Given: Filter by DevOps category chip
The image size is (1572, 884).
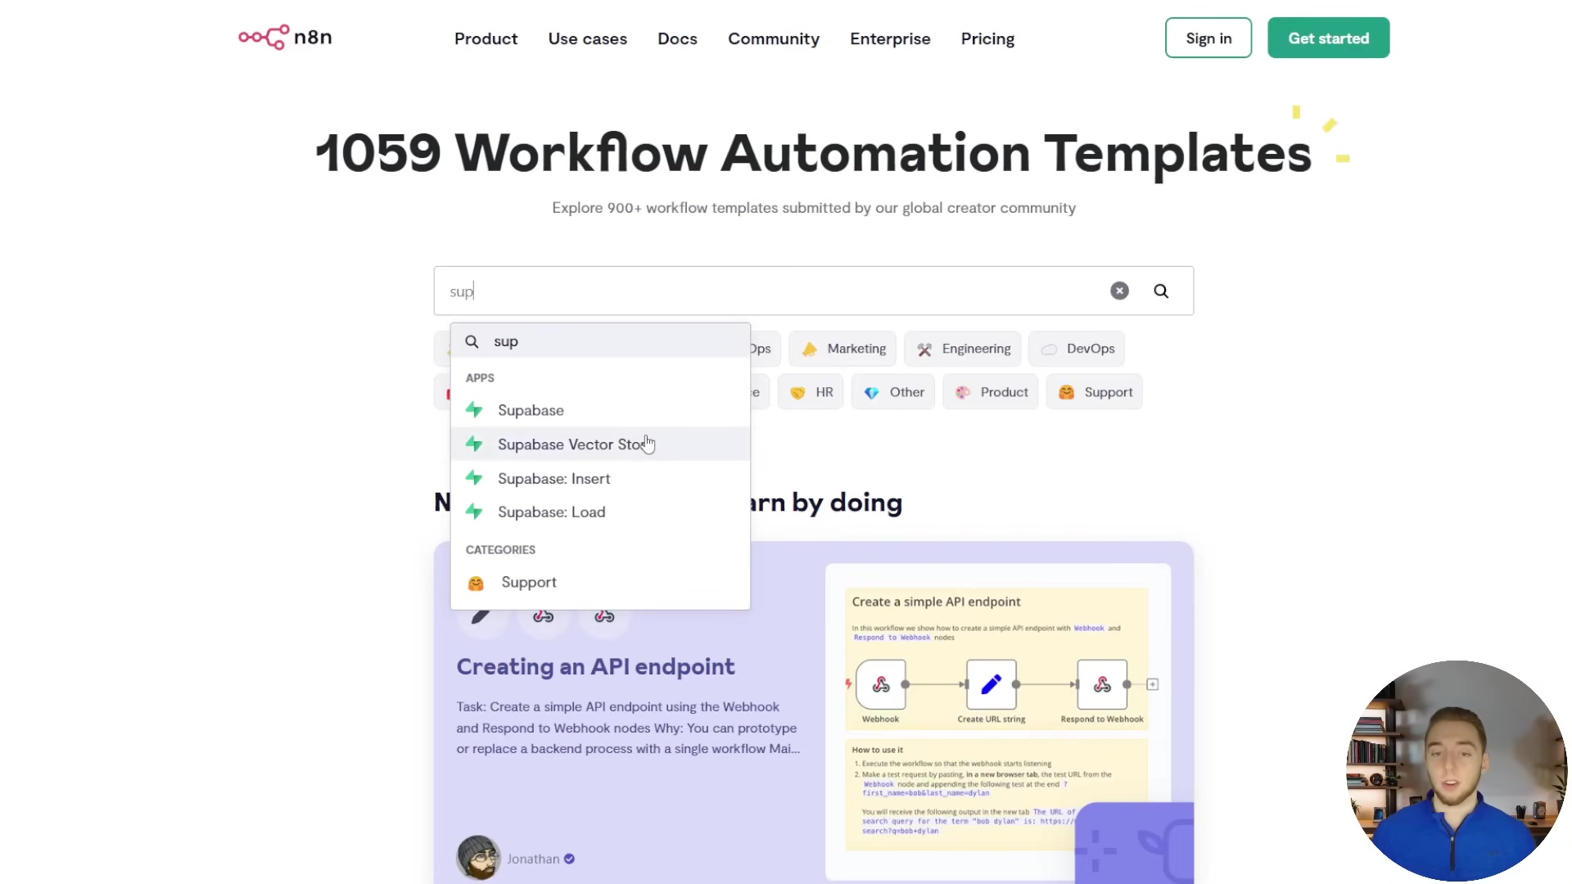Looking at the screenshot, I should (1077, 349).
